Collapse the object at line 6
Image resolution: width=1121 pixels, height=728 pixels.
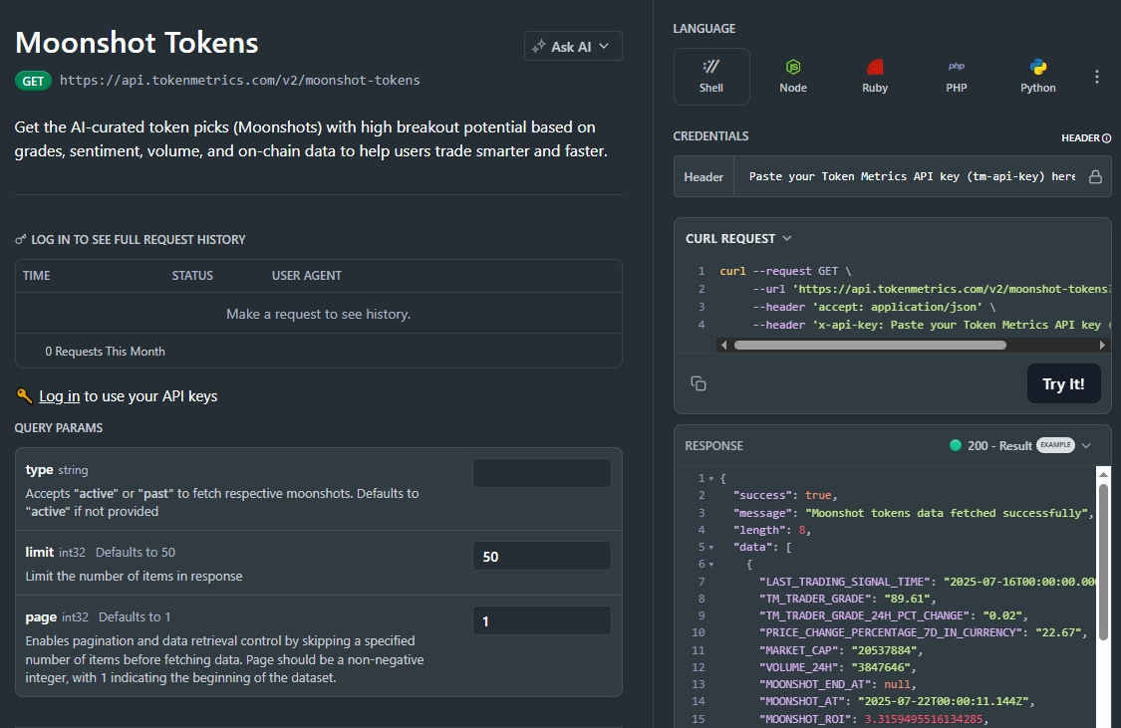(710, 565)
